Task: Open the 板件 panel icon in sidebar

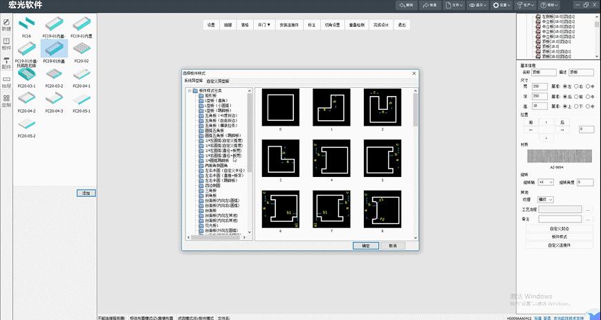Action: (x=6, y=43)
